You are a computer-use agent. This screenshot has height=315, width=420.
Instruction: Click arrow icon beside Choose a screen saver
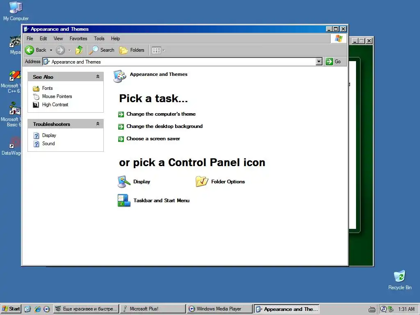point(121,139)
